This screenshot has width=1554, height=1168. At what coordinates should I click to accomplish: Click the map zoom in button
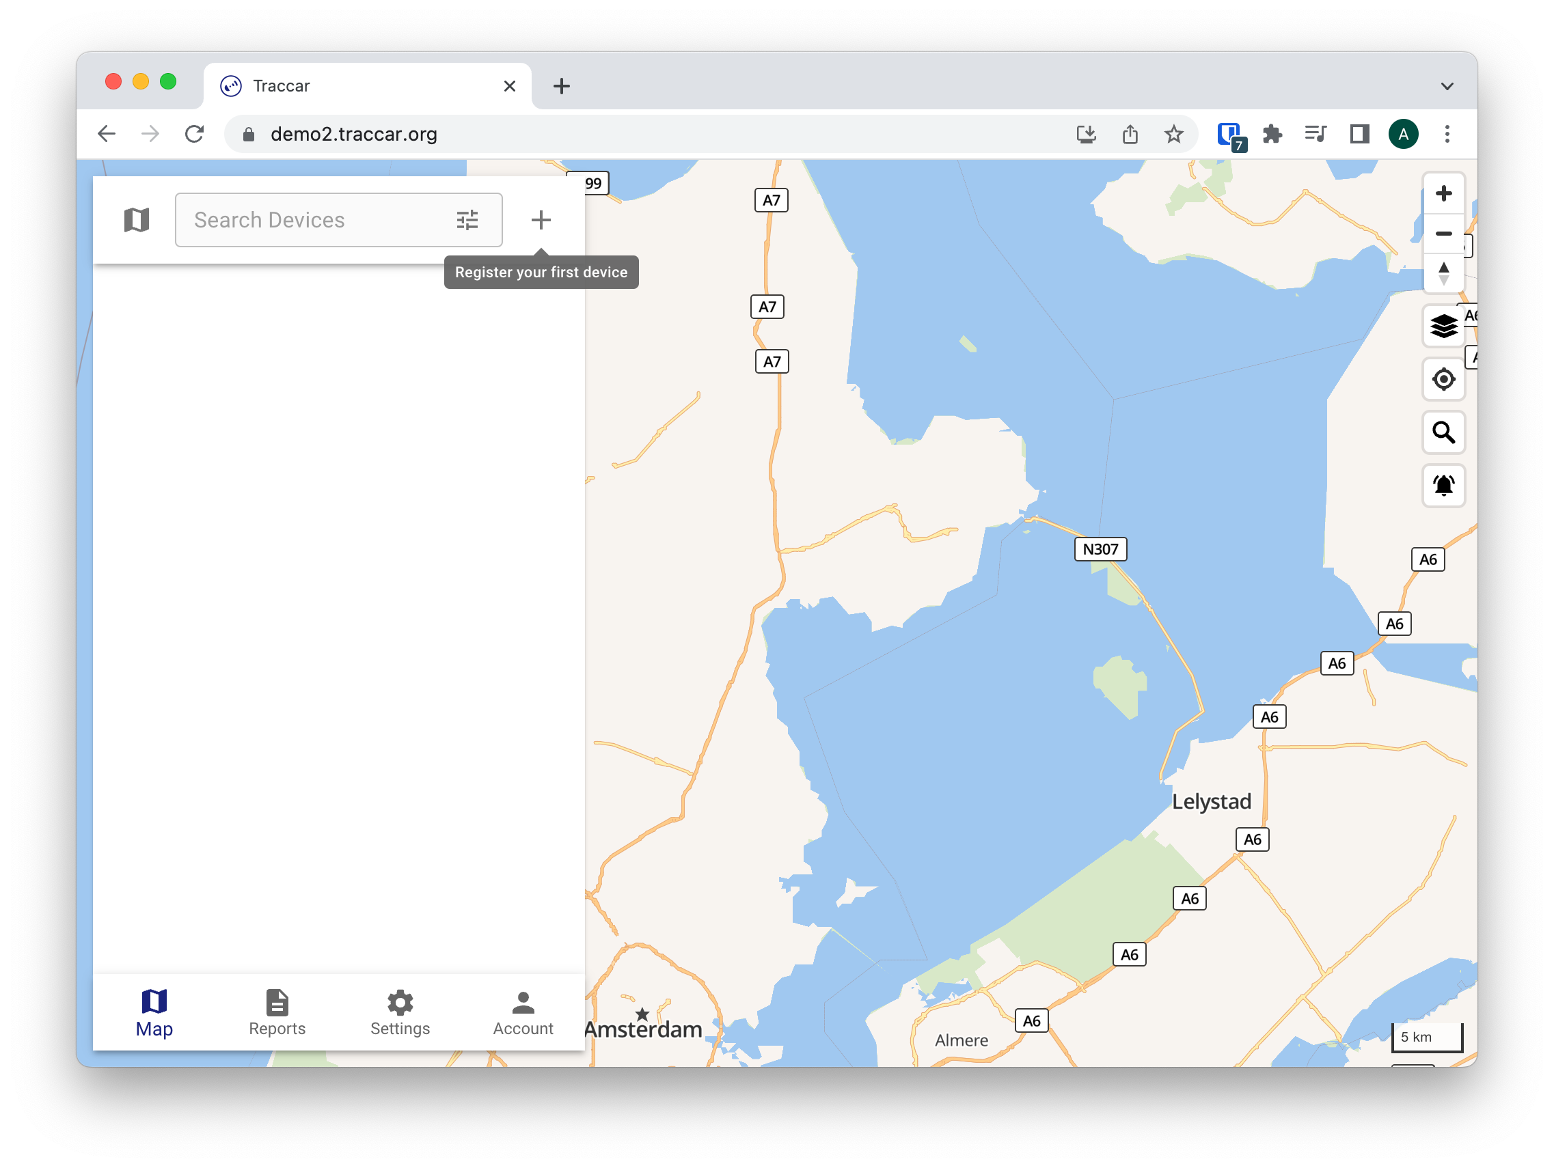[1443, 194]
